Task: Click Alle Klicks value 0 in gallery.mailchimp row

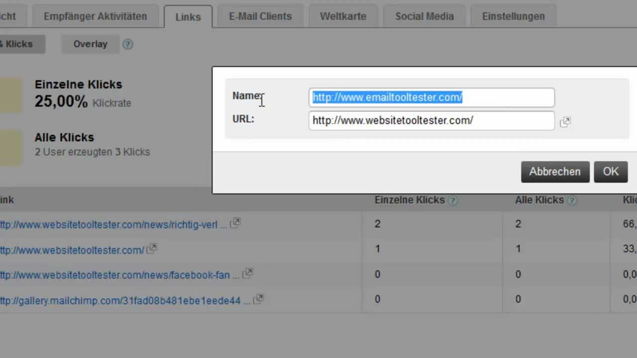Action: 518,299
